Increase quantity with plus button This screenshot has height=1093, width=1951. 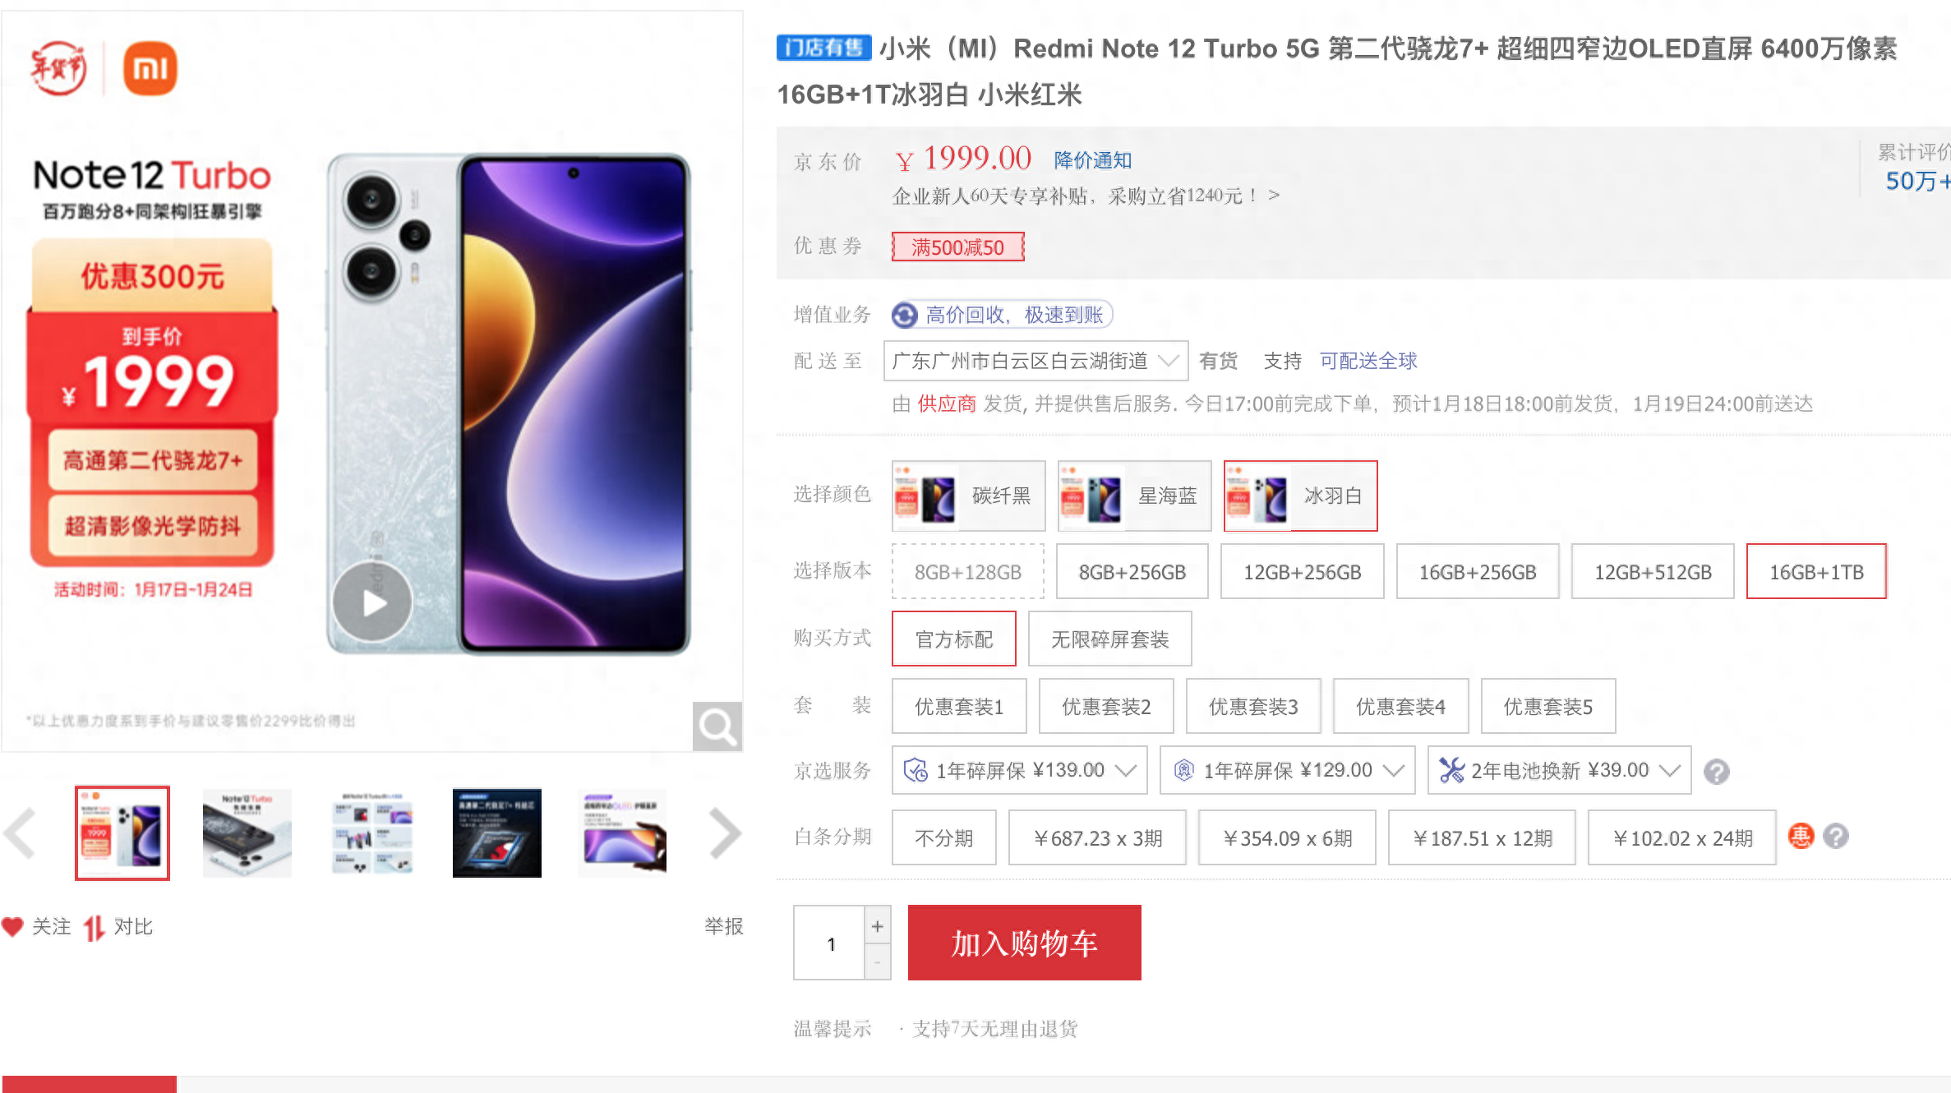pyautogui.click(x=878, y=926)
